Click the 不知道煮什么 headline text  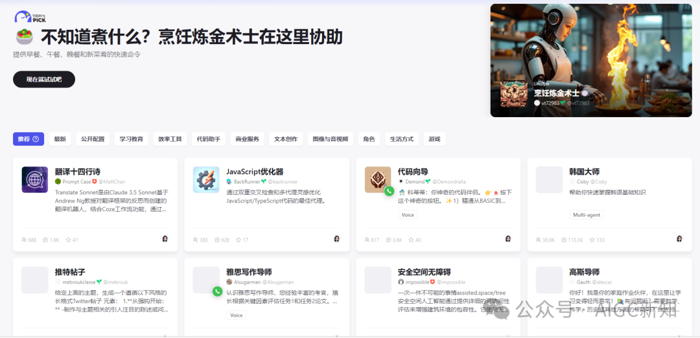pyautogui.click(x=192, y=37)
